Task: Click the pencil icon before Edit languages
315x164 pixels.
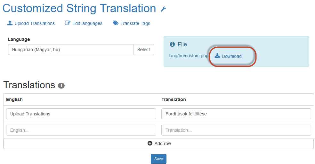Action: tap(68, 23)
